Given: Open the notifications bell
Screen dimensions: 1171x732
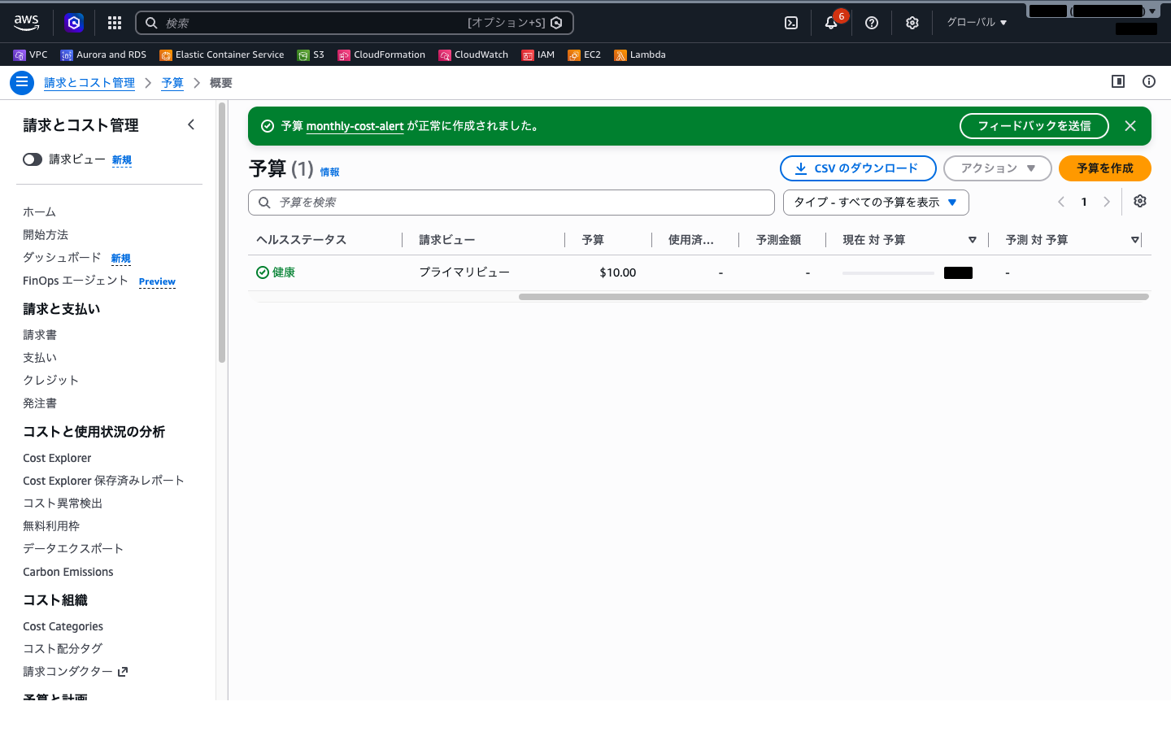Looking at the screenshot, I should 831,23.
